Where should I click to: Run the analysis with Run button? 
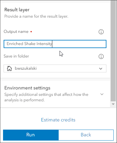(x=31, y=135)
